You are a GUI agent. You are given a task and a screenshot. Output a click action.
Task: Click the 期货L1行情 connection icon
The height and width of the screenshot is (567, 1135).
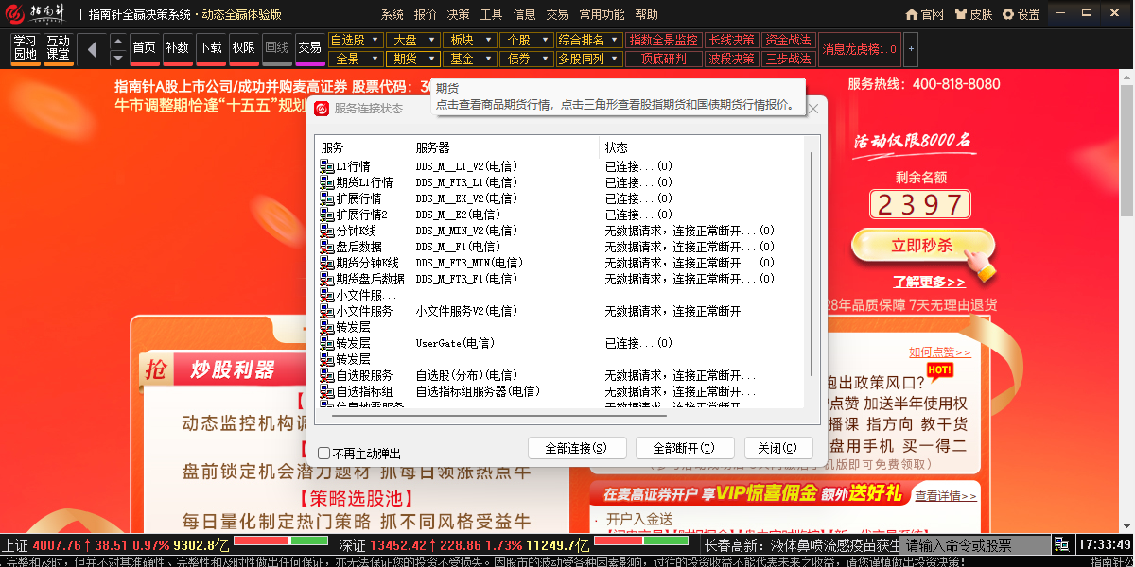(327, 182)
